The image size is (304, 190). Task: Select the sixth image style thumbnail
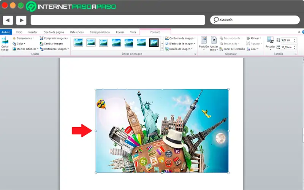click(141, 43)
